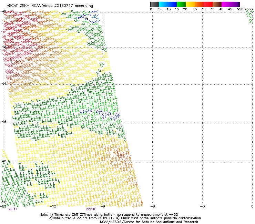Viewport: 255px width, 224px height.
Task: Click the "-42" latitude axis label
Action: (x=3, y=47)
